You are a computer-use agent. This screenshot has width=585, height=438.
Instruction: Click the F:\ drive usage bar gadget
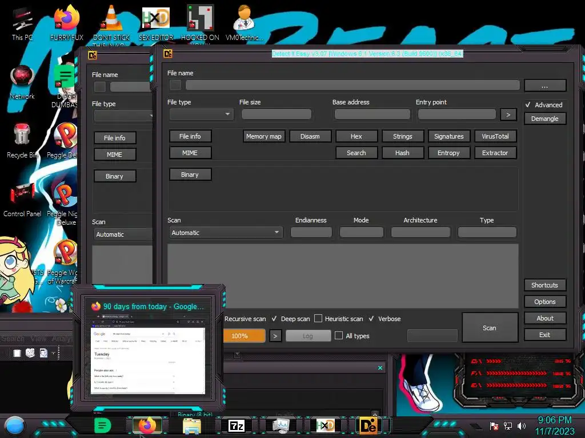(521, 373)
